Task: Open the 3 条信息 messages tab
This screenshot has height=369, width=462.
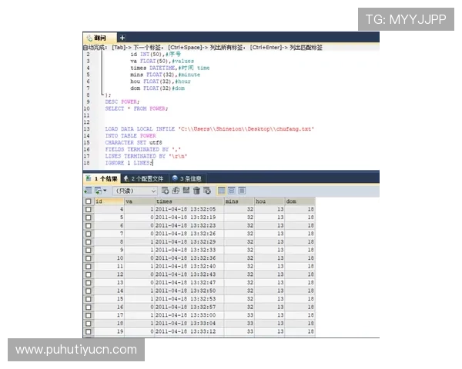Action: click(186, 178)
